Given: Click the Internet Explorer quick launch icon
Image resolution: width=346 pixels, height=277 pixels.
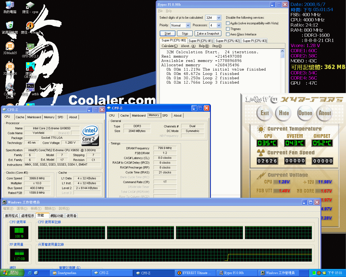Looking at the screenshot, I should coord(30,273).
